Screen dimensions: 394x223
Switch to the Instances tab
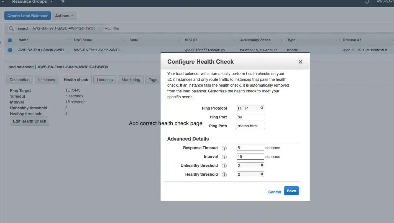tap(47, 80)
